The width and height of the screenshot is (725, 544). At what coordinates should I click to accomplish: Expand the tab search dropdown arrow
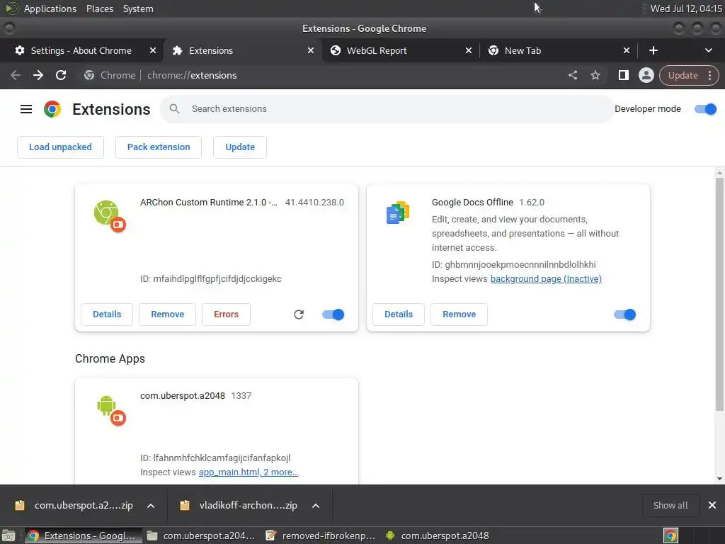[x=708, y=50]
